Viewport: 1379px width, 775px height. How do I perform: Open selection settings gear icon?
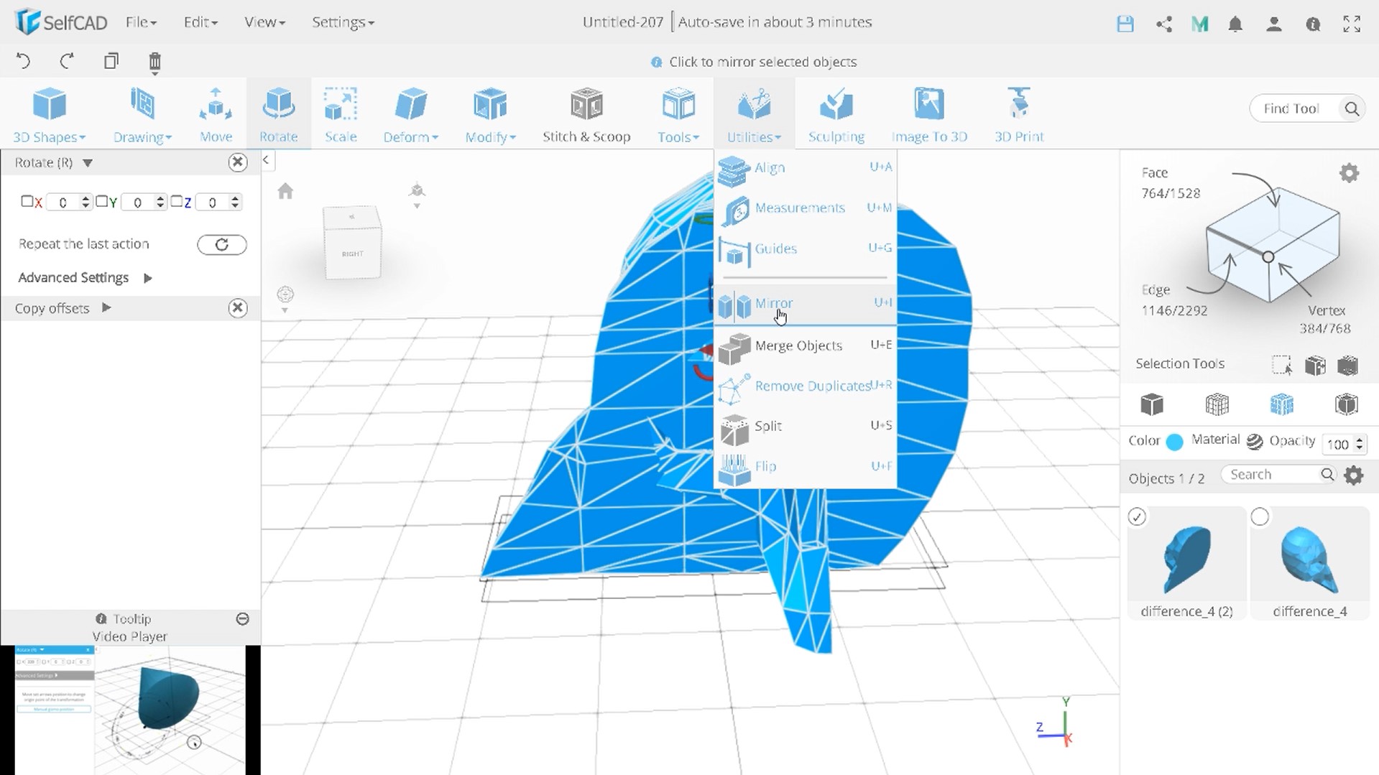pos(1349,173)
